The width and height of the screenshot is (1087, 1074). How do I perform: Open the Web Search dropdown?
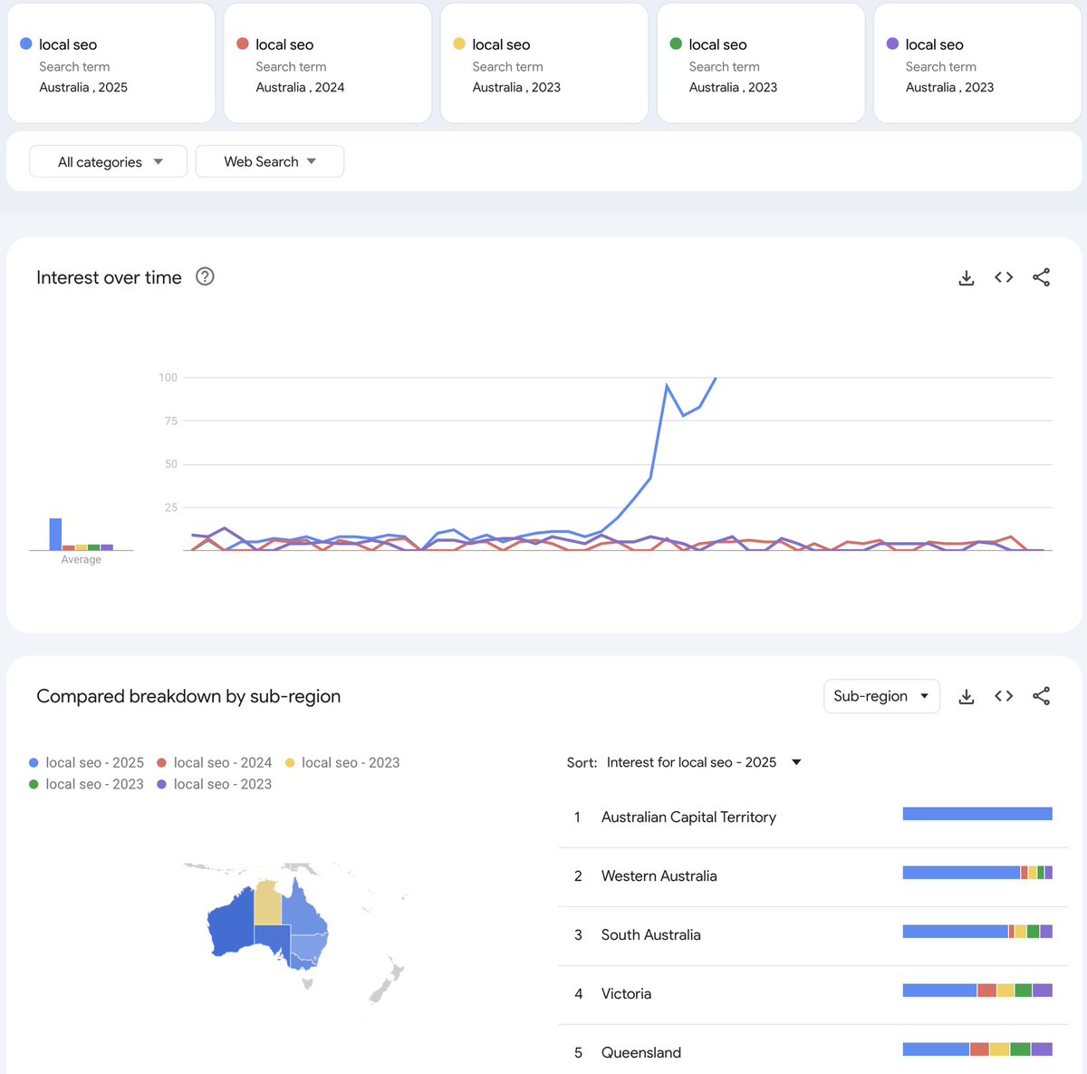pyautogui.click(x=270, y=161)
